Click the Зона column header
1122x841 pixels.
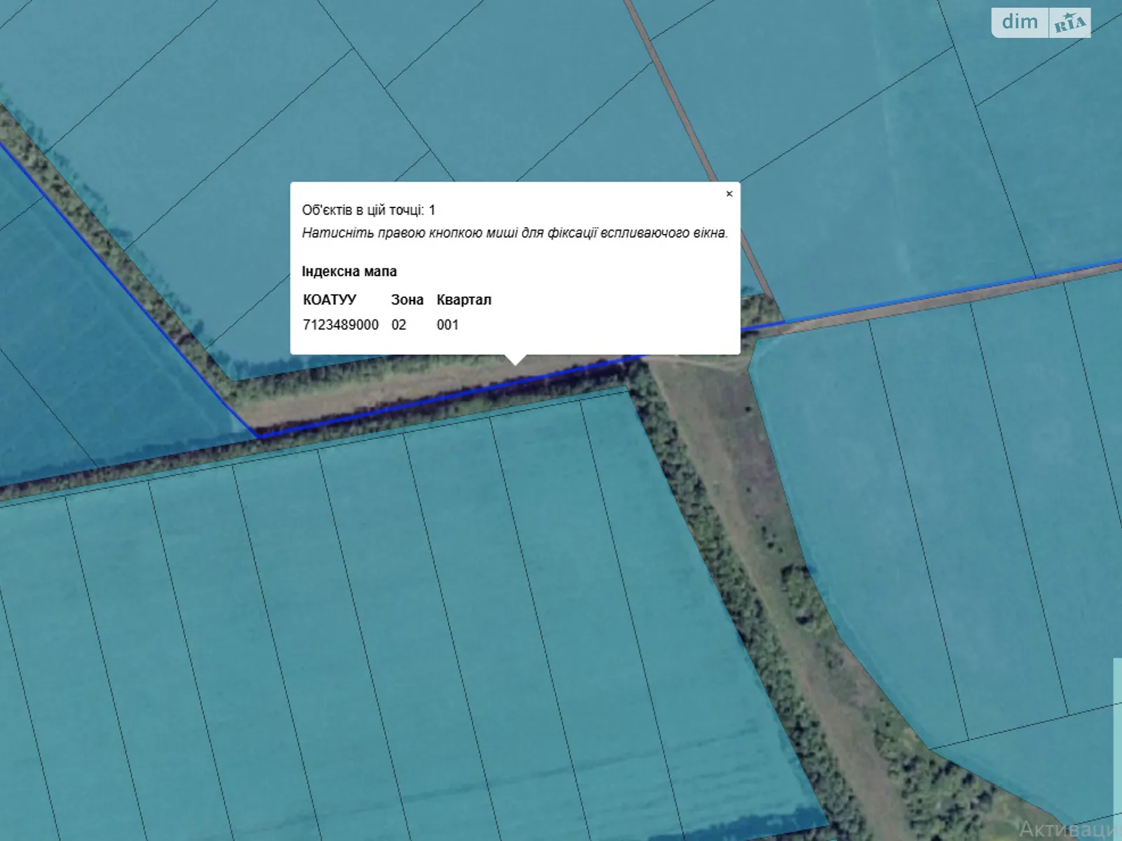407,299
